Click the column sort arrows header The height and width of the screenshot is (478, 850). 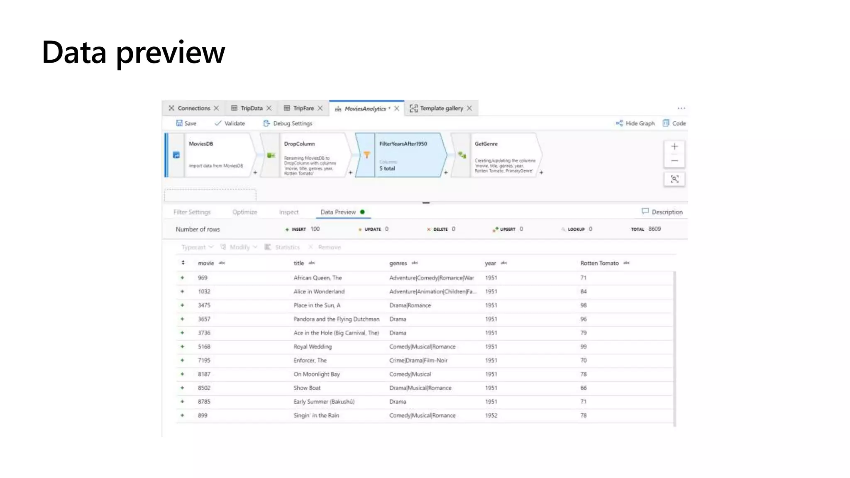point(183,263)
